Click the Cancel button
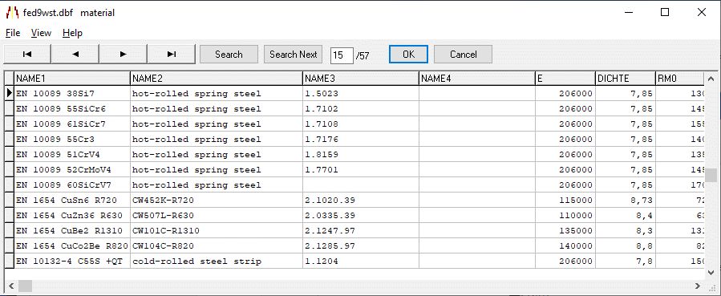 (x=463, y=55)
